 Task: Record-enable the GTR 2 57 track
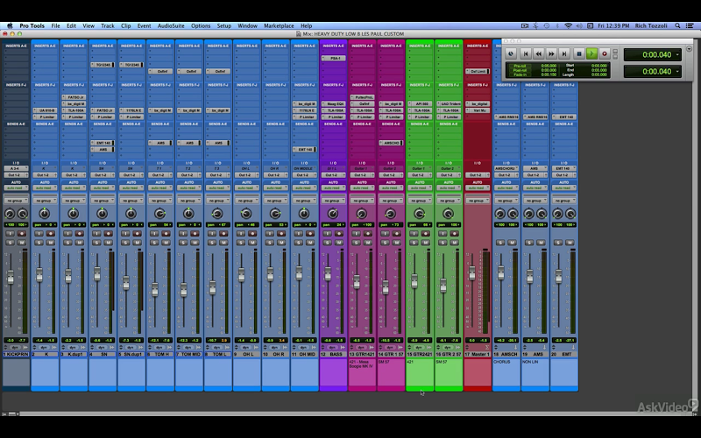pos(454,233)
